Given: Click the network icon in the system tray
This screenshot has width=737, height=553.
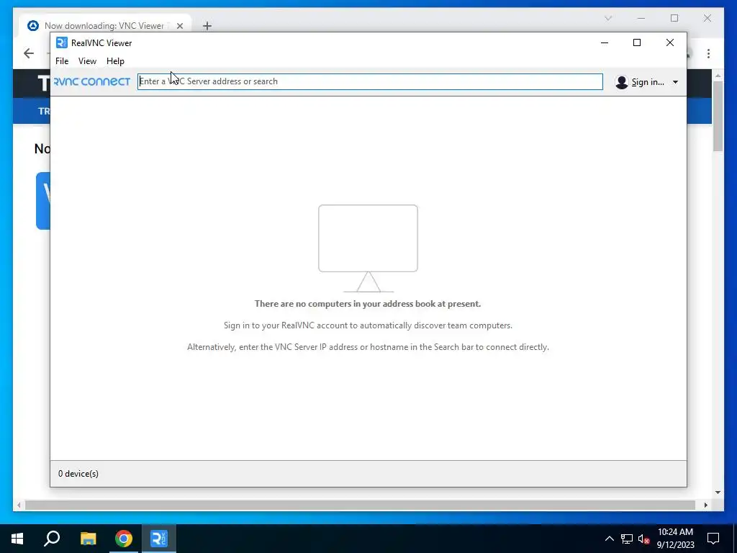Looking at the screenshot, I should coord(627,539).
